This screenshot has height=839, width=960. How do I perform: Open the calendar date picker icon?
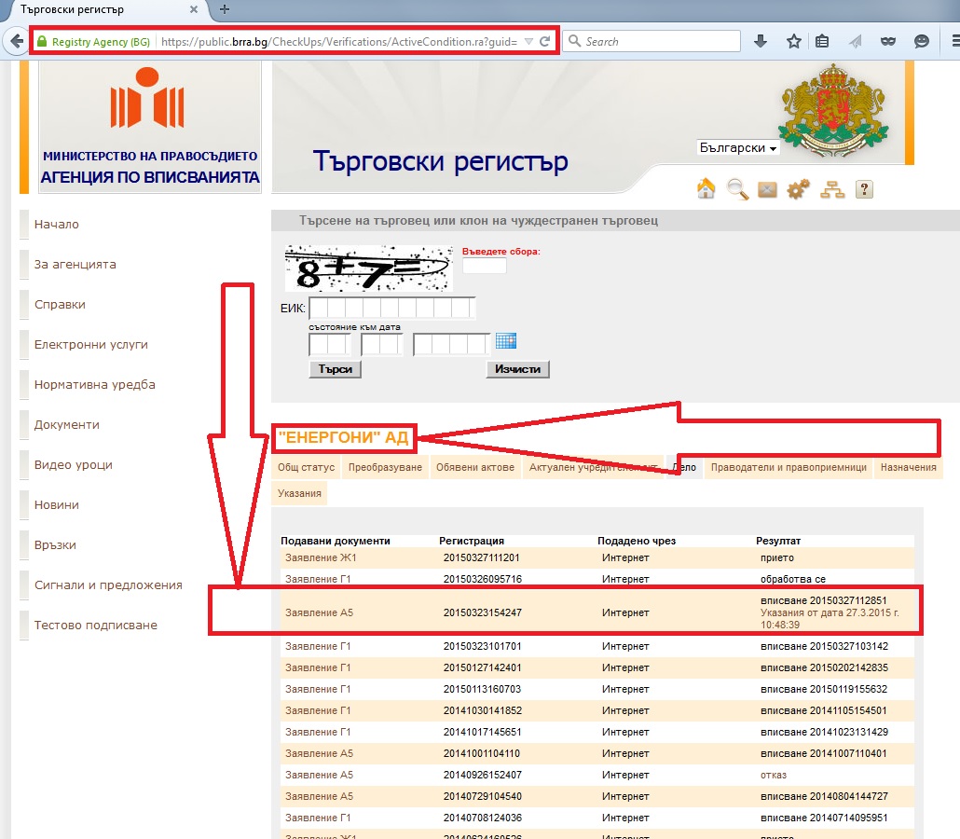[x=506, y=341]
